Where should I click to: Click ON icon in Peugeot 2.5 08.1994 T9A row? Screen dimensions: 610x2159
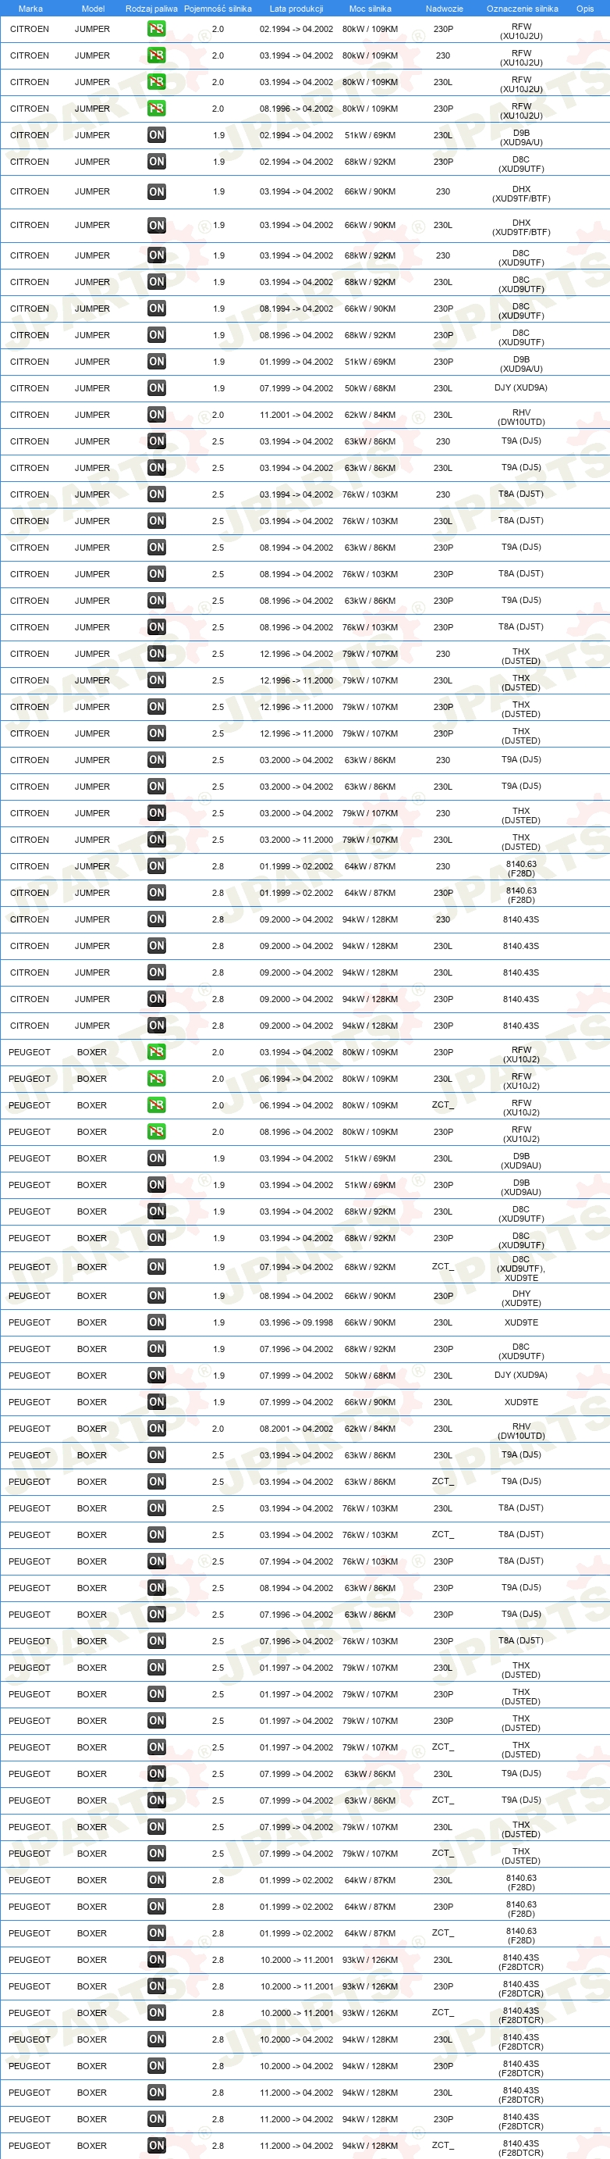coord(157,1588)
